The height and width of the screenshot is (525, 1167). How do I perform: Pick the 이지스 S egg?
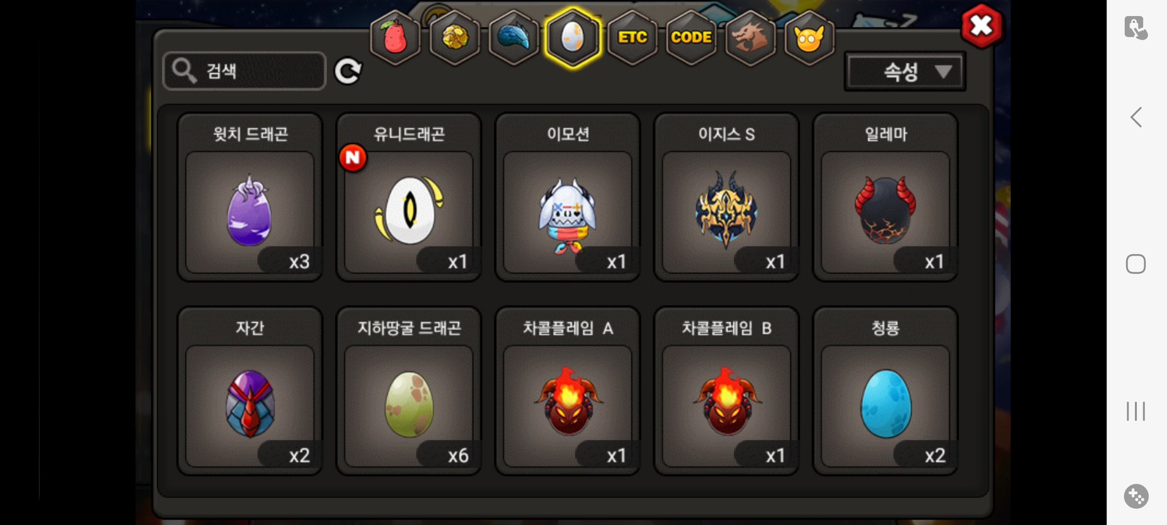pyautogui.click(x=726, y=197)
